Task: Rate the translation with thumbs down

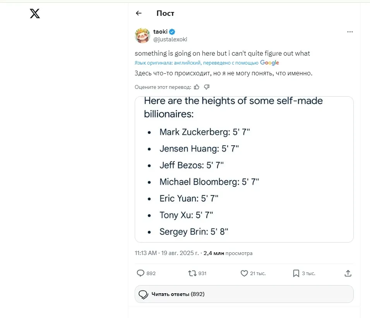Action: [207, 87]
